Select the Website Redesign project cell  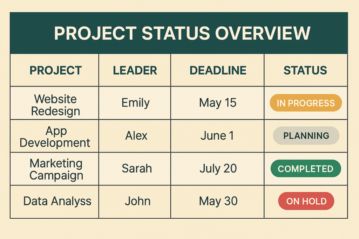(x=54, y=103)
